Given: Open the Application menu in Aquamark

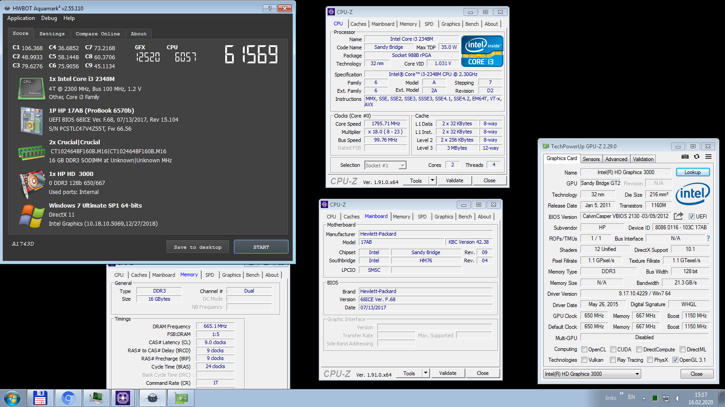Looking at the screenshot, I should click(21, 18).
